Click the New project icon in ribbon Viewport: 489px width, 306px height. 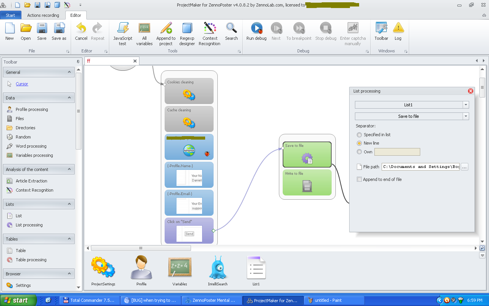click(x=10, y=28)
